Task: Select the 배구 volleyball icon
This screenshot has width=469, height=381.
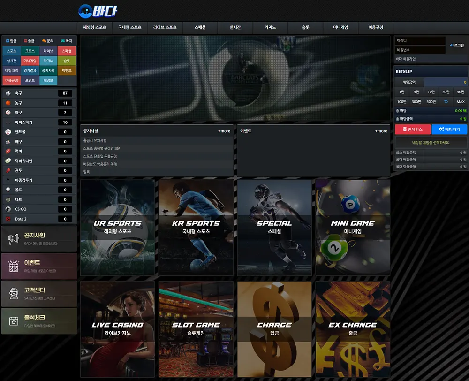Action: pos(8,142)
